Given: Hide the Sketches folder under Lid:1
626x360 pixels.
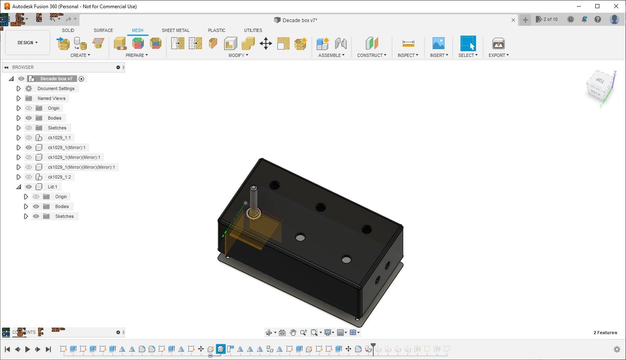Looking at the screenshot, I should click(36, 216).
